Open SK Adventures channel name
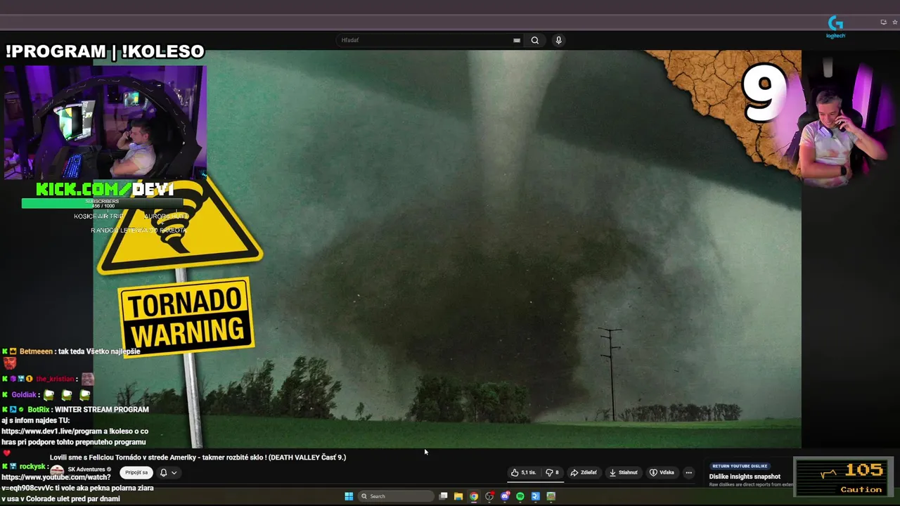900x506 pixels. pos(86,469)
